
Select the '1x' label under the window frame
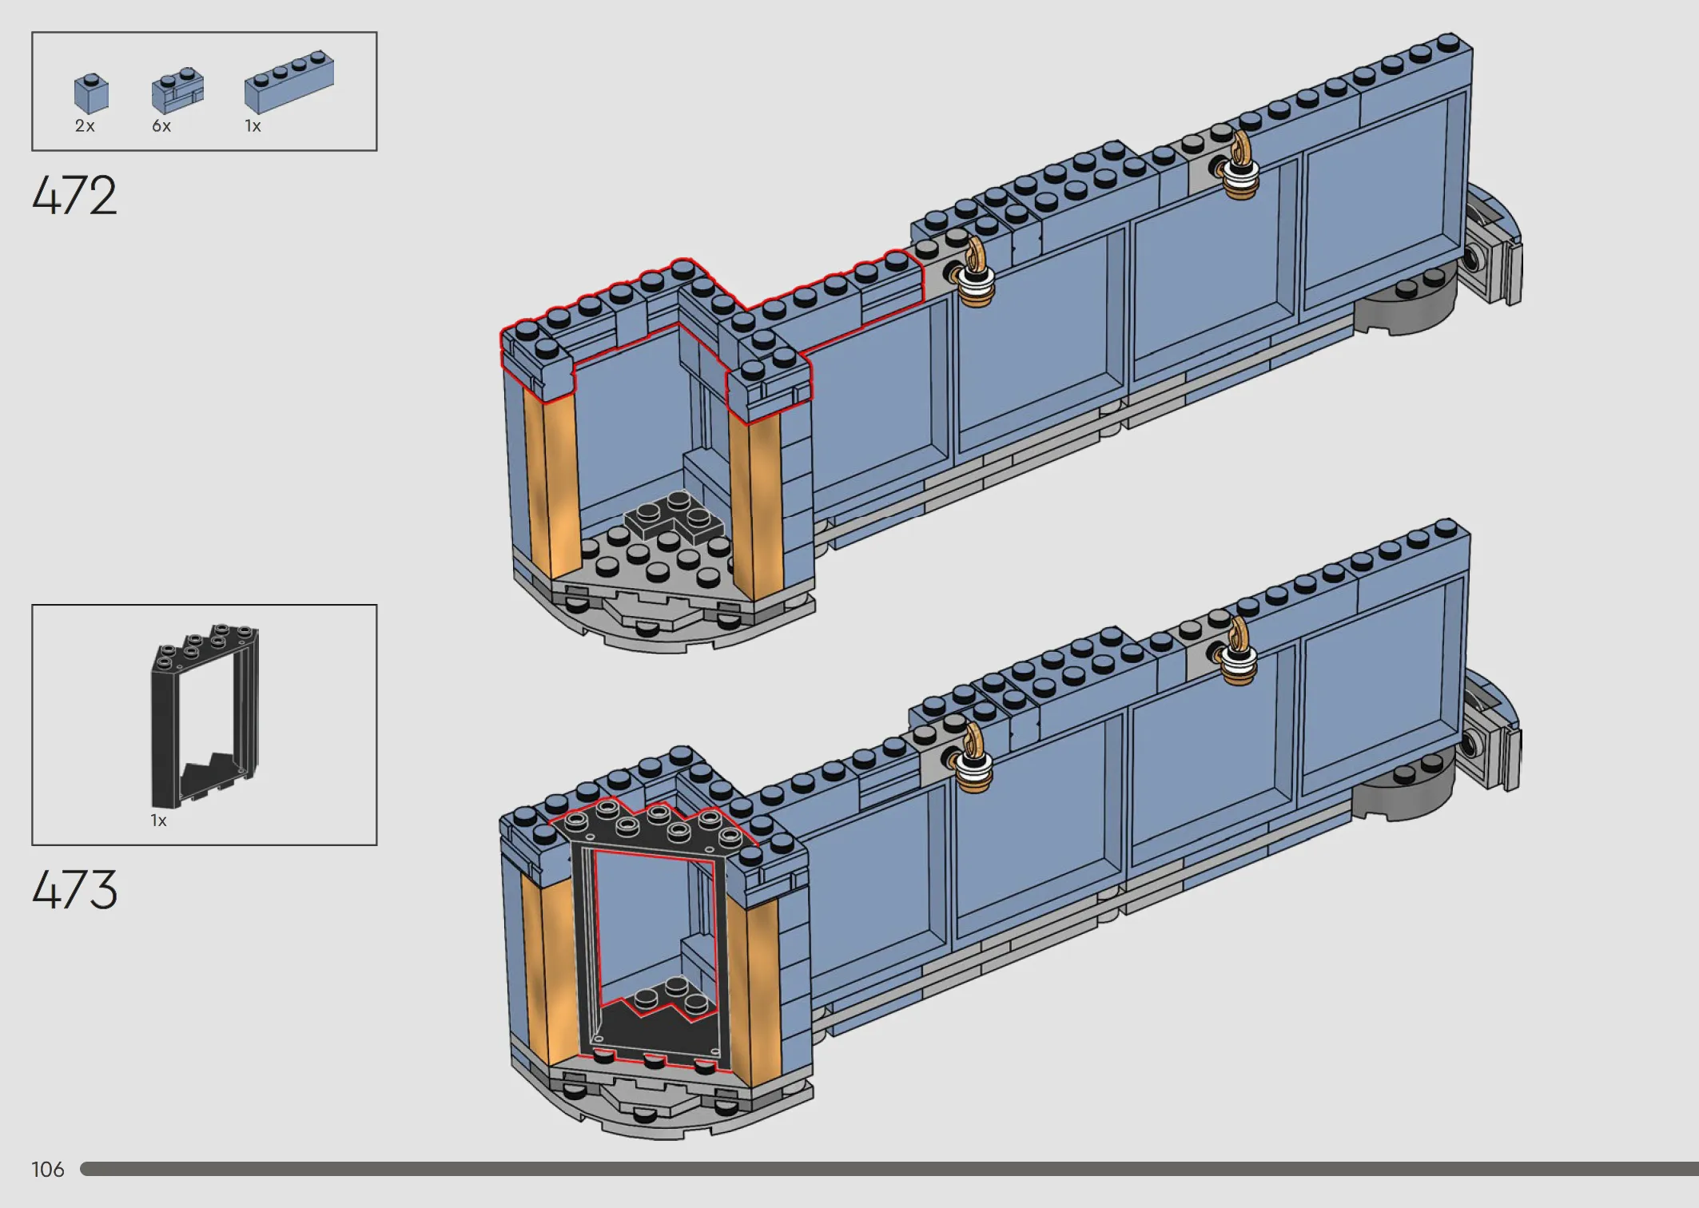pyautogui.click(x=158, y=821)
